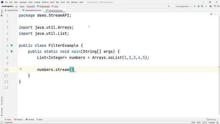This screenshot has height=124, width=220.
Task: Click the read-only lock icon in status bar
Action: tap(218, 123)
